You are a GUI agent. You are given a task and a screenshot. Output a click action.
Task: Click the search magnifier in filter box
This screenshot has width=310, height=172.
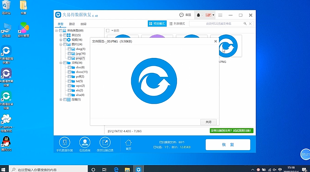pos(245,24)
